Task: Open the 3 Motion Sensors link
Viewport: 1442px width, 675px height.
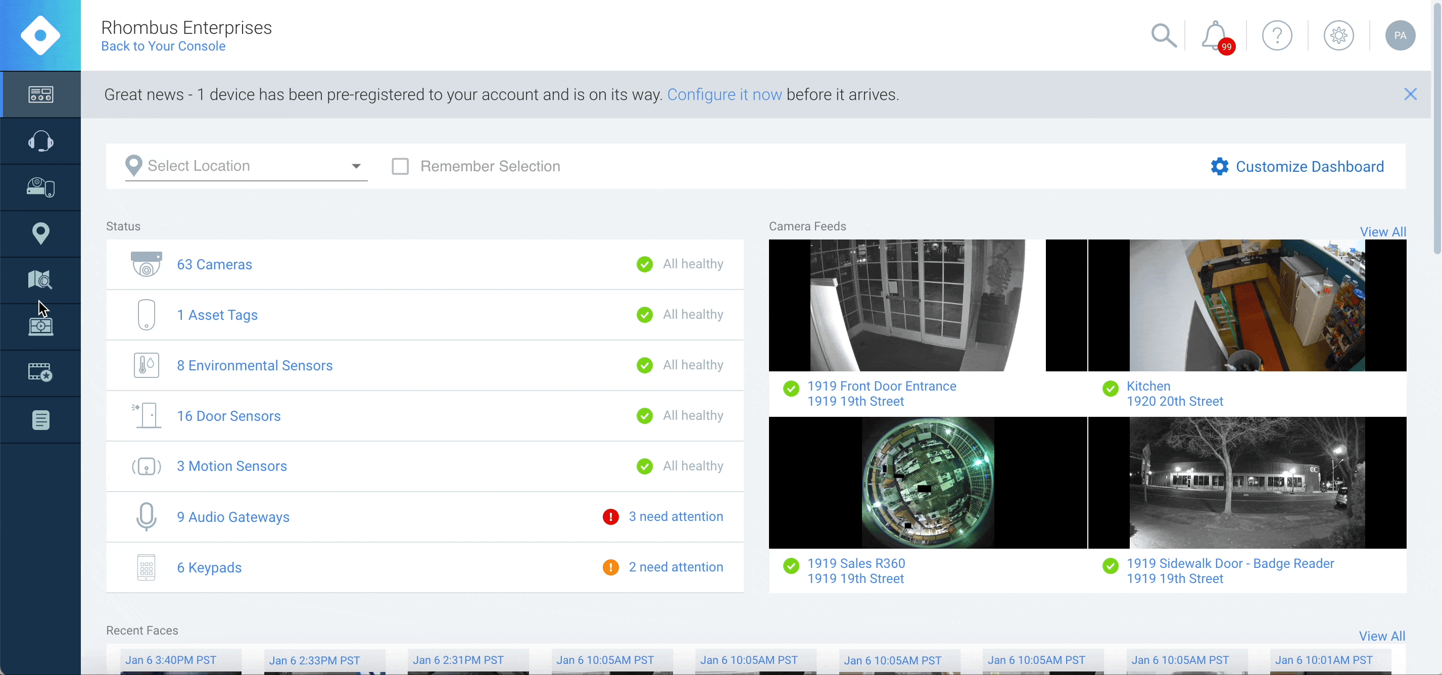Action: [x=232, y=466]
